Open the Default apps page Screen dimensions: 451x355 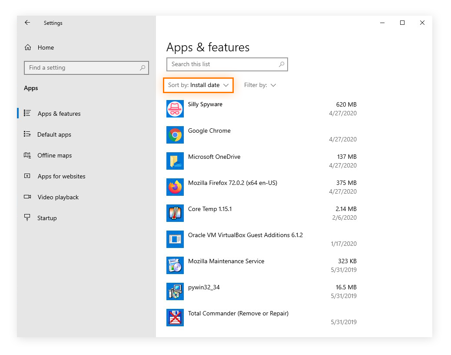click(x=54, y=135)
